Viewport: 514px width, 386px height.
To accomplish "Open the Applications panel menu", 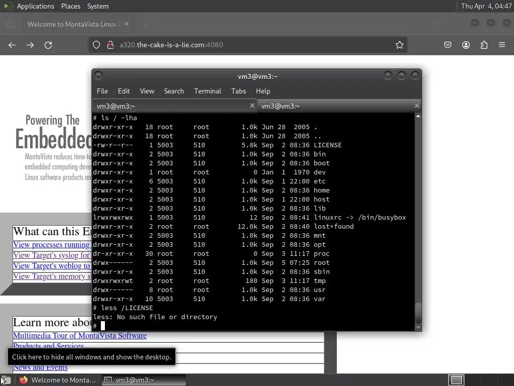I will [x=36, y=6].
